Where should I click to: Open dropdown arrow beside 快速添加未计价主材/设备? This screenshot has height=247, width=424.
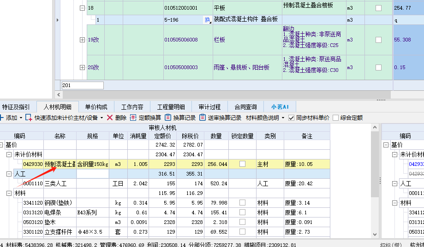[x=102, y=118]
